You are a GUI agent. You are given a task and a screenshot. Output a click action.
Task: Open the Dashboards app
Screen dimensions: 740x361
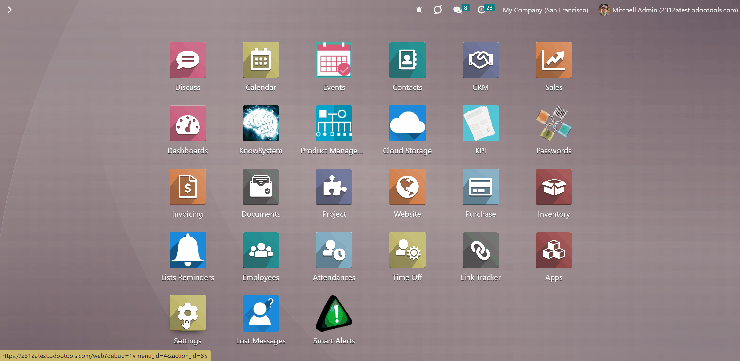point(187,123)
